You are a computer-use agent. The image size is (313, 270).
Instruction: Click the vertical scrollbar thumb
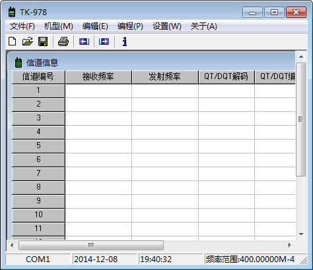[300, 119]
